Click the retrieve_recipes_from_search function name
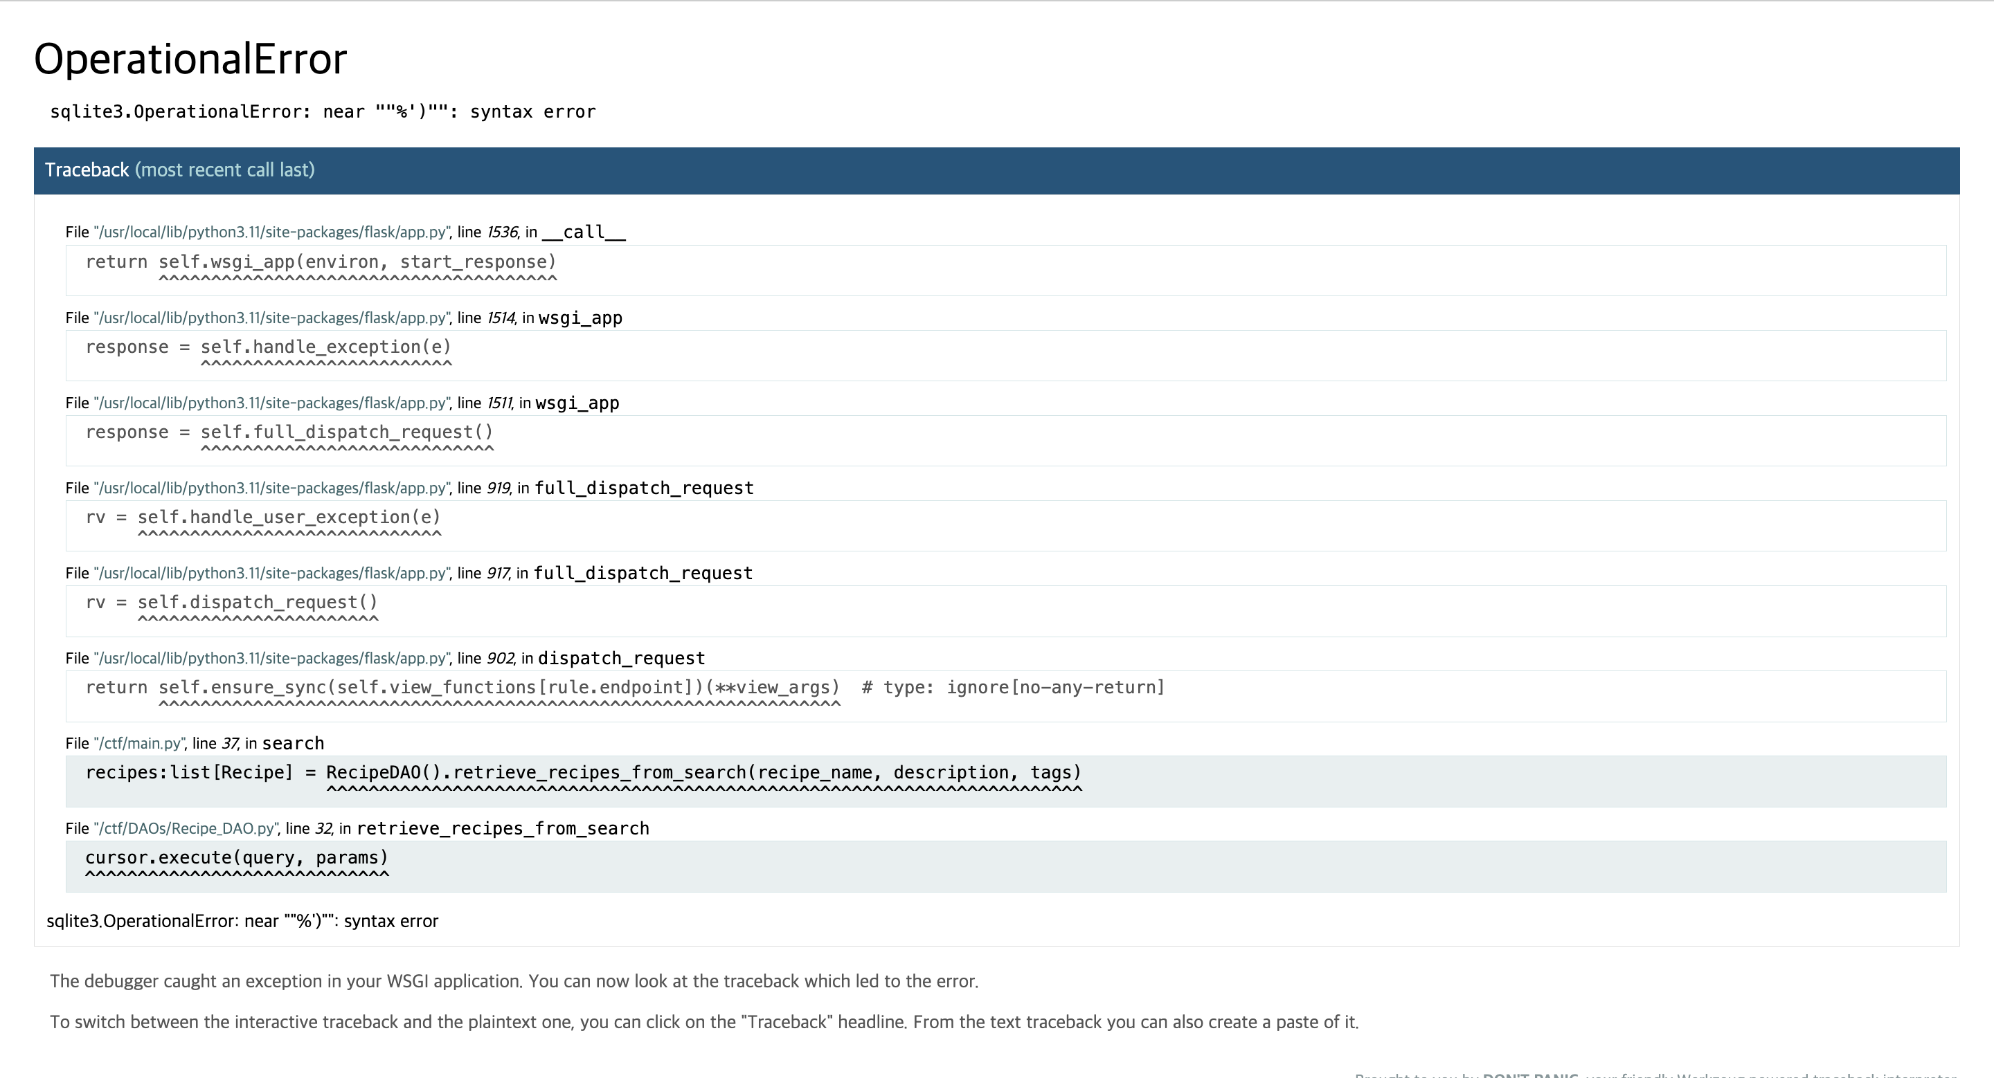The image size is (1994, 1078). (503, 828)
